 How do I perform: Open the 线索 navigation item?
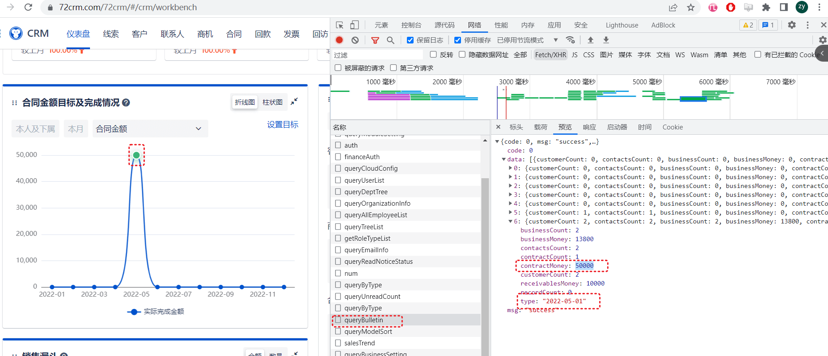click(x=111, y=34)
